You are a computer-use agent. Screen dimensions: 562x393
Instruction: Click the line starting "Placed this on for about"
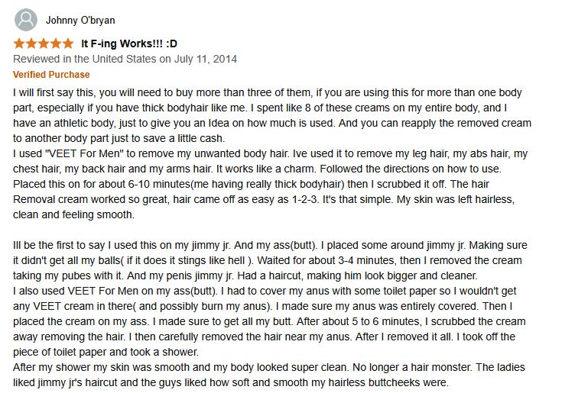click(251, 184)
